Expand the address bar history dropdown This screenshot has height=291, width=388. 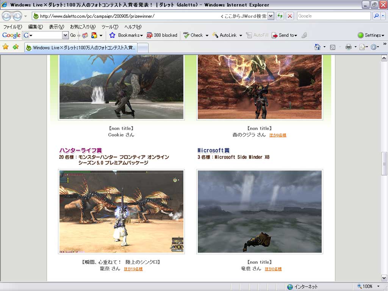[x=271, y=16]
